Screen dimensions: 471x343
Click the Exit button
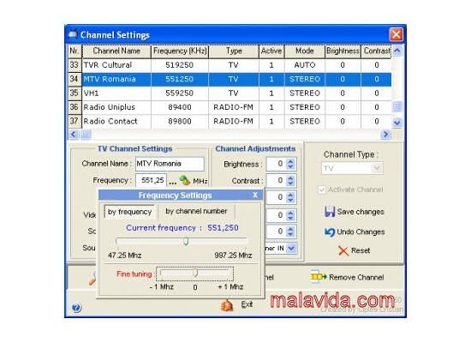pos(236,305)
